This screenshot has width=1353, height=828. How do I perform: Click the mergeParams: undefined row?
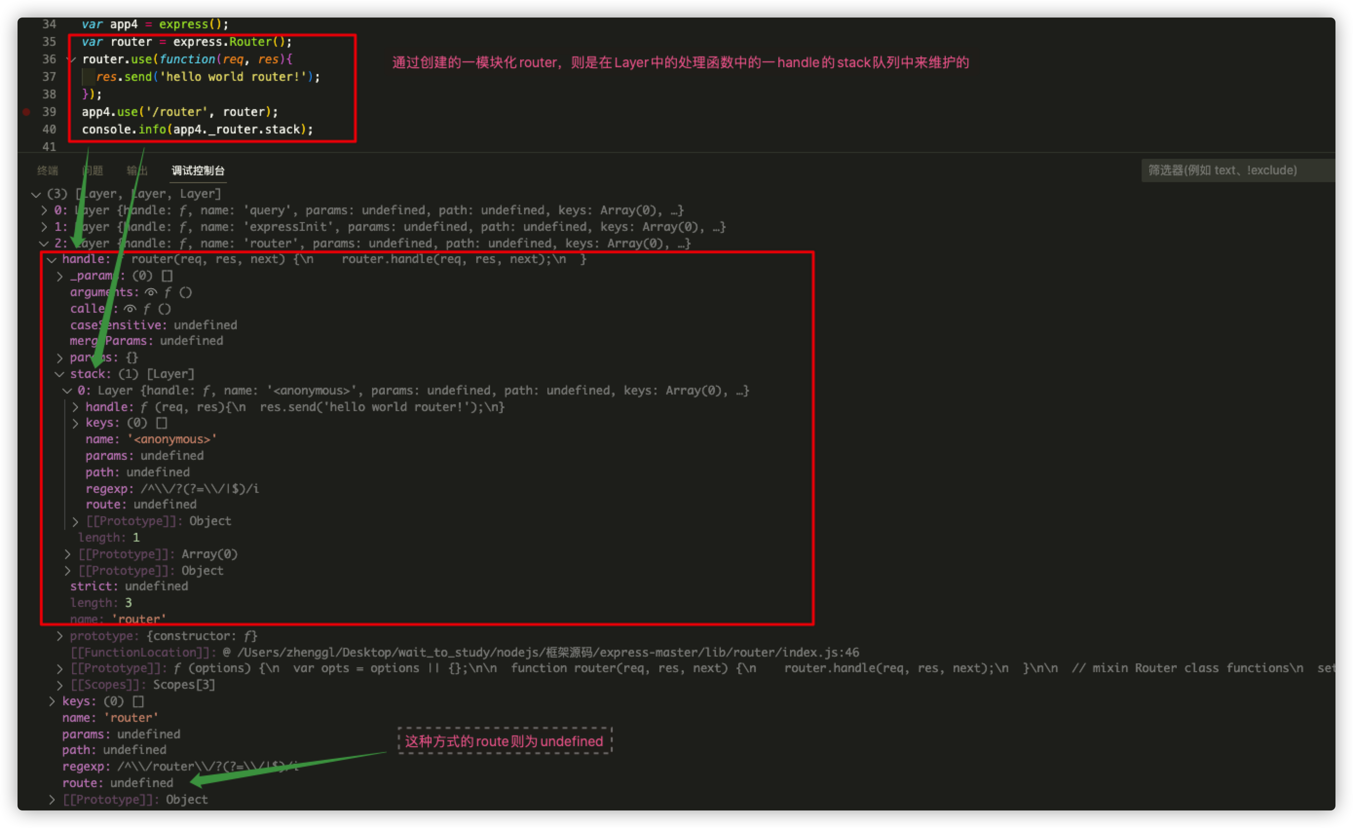(x=146, y=341)
